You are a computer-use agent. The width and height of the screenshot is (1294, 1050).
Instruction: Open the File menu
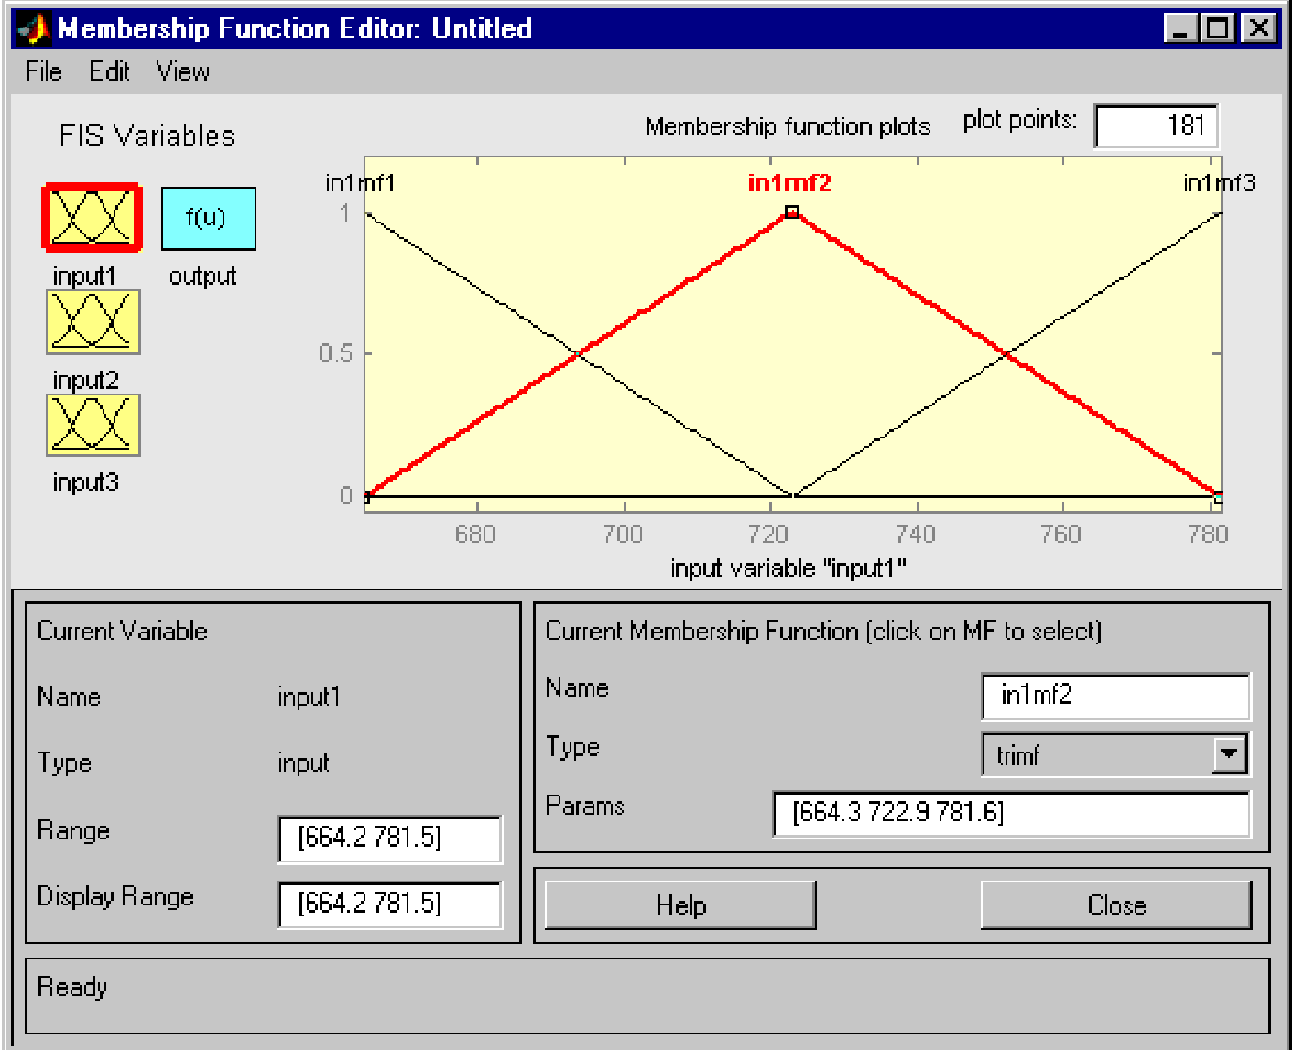[44, 71]
